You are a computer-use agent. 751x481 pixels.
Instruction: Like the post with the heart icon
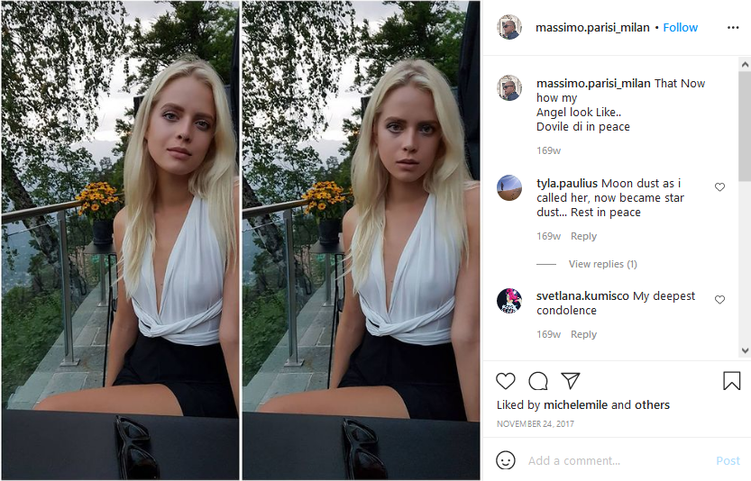tap(505, 381)
